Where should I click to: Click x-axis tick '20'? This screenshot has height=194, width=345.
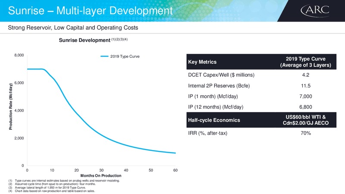point(77,170)
